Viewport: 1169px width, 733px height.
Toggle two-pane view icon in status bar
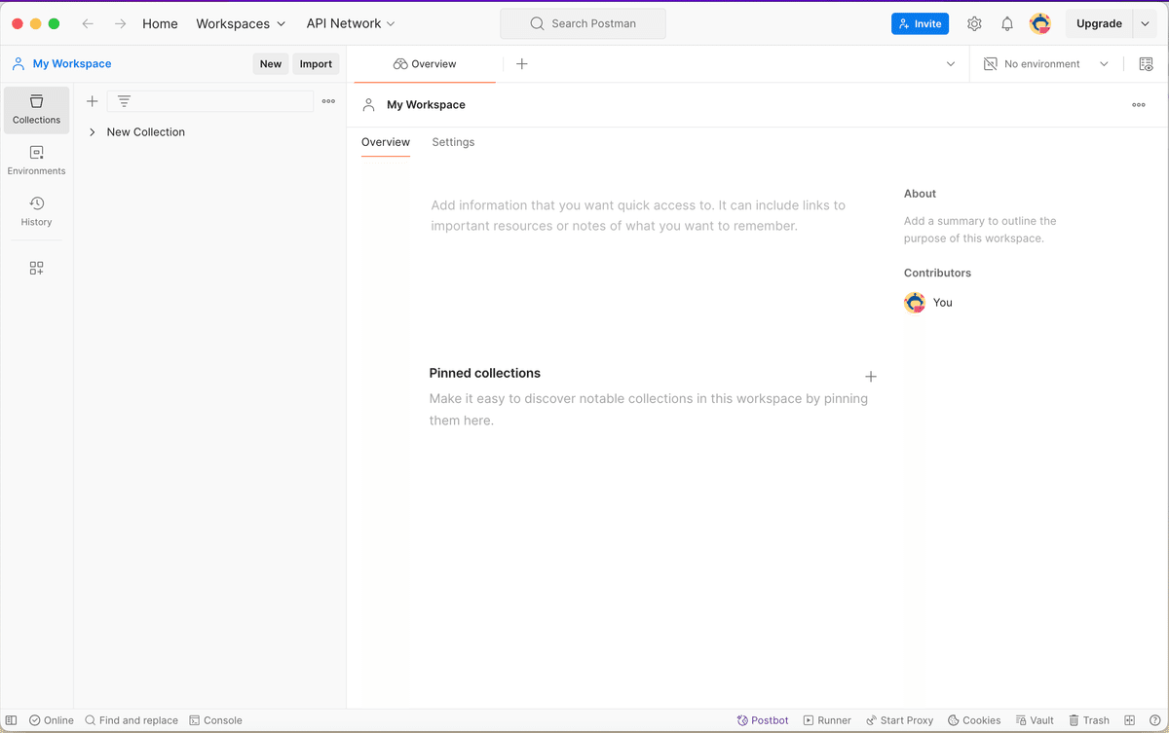[1130, 720]
